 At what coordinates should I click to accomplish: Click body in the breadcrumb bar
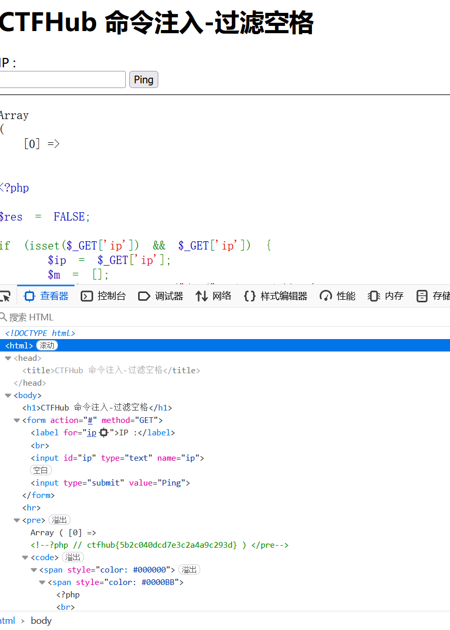(x=41, y=621)
